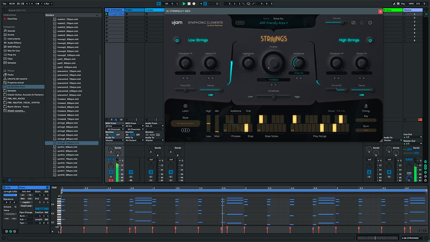Open the clip color dropdown
Viewport: 430px width, 242px height.
click(10, 195)
